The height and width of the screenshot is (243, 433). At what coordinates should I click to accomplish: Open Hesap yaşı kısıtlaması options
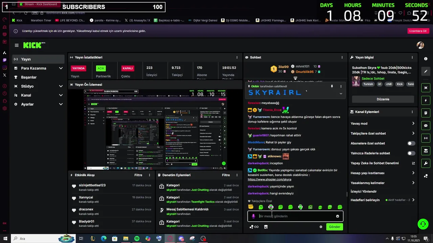pyautogui.click(x=383, y=173)
